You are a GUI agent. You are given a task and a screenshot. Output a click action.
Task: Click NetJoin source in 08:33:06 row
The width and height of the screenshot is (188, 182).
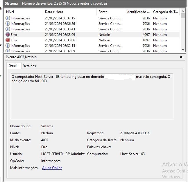[x=104, y=40]
